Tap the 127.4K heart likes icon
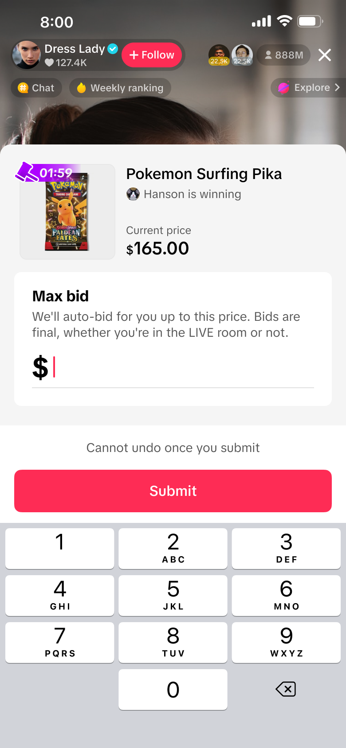The height and width of the screenshot is (748, 346). [x=49, y=63]
